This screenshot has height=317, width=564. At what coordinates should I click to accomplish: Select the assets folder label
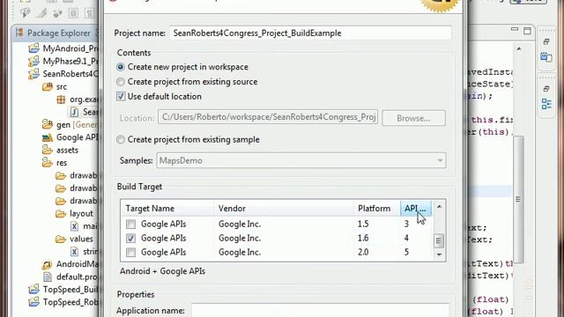(67, 150)
